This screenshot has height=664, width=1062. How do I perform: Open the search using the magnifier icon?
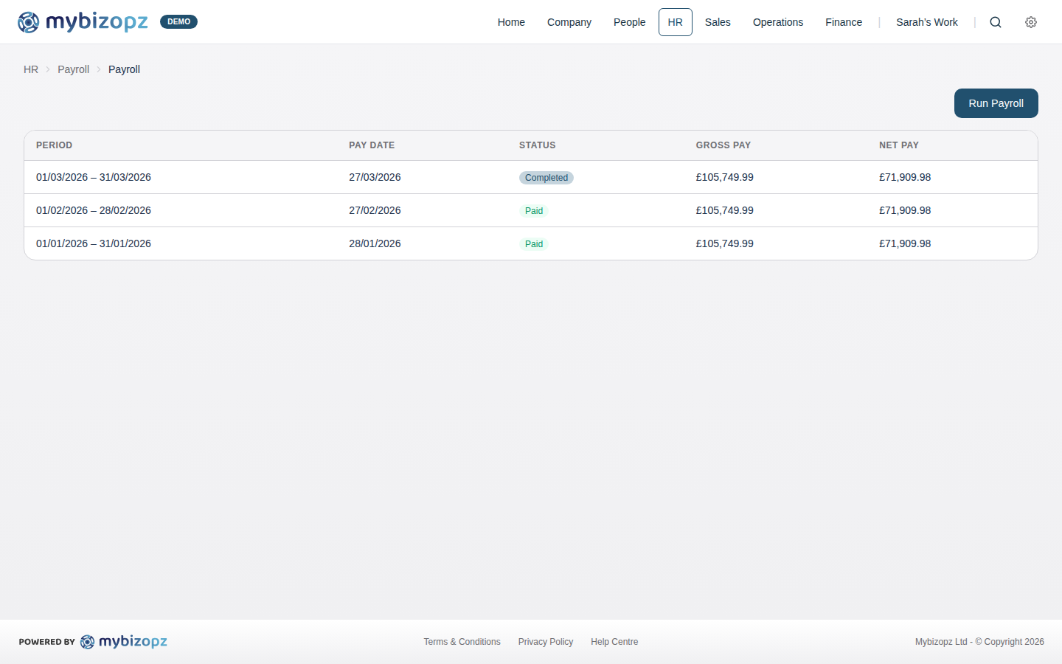click(996, 22)
